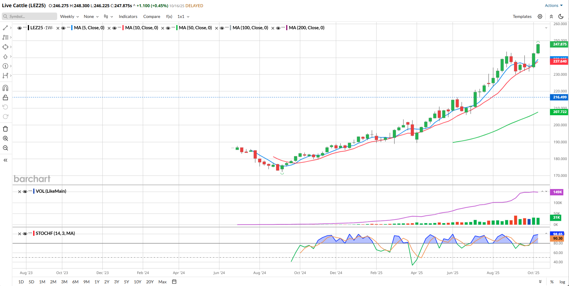
Task: Open chart settings gear icon
Action: [x=540, y=16]
